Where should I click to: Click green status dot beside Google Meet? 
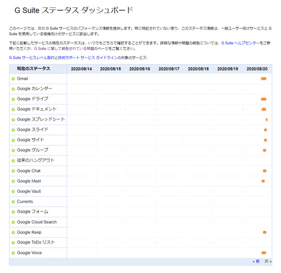(x=13, y=181)
